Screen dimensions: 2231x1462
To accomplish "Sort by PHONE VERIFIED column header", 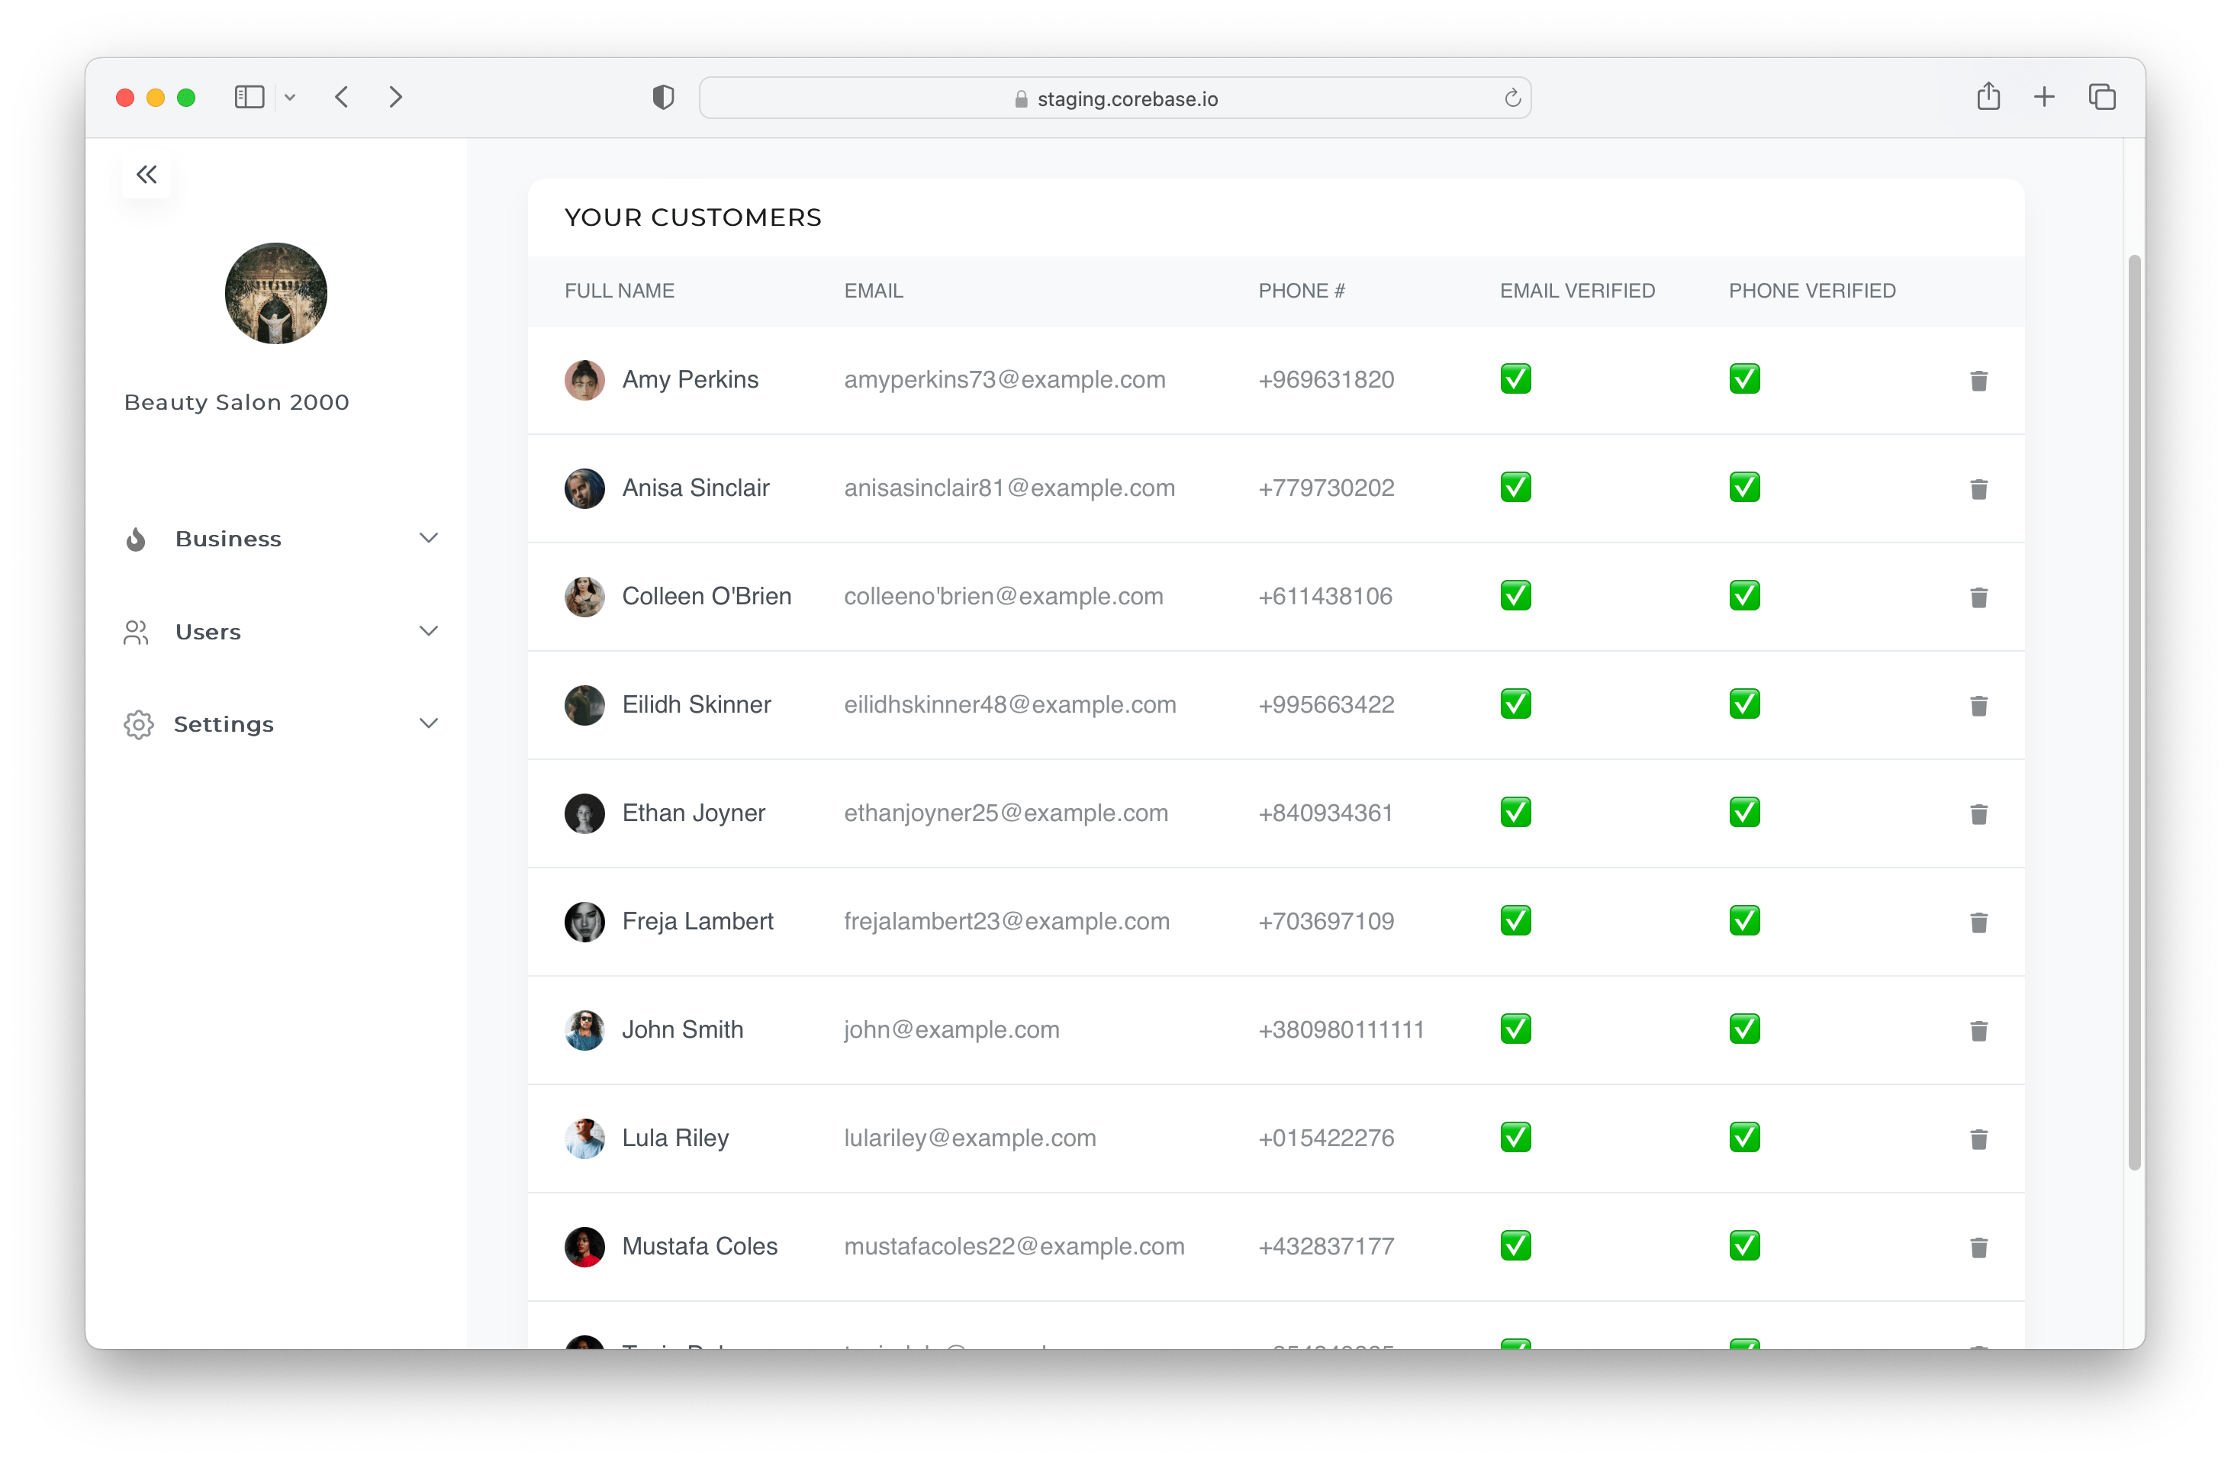I will point(1811,291).
